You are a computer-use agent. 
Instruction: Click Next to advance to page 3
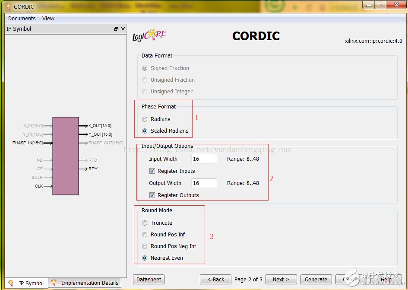click(x=281, y=280)
